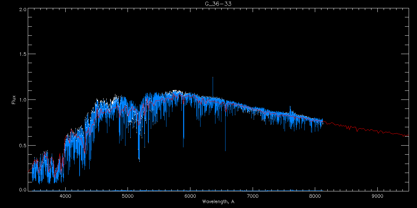
Task: Click the 1.5 flux tick label
Action: [x=23, y=54]
